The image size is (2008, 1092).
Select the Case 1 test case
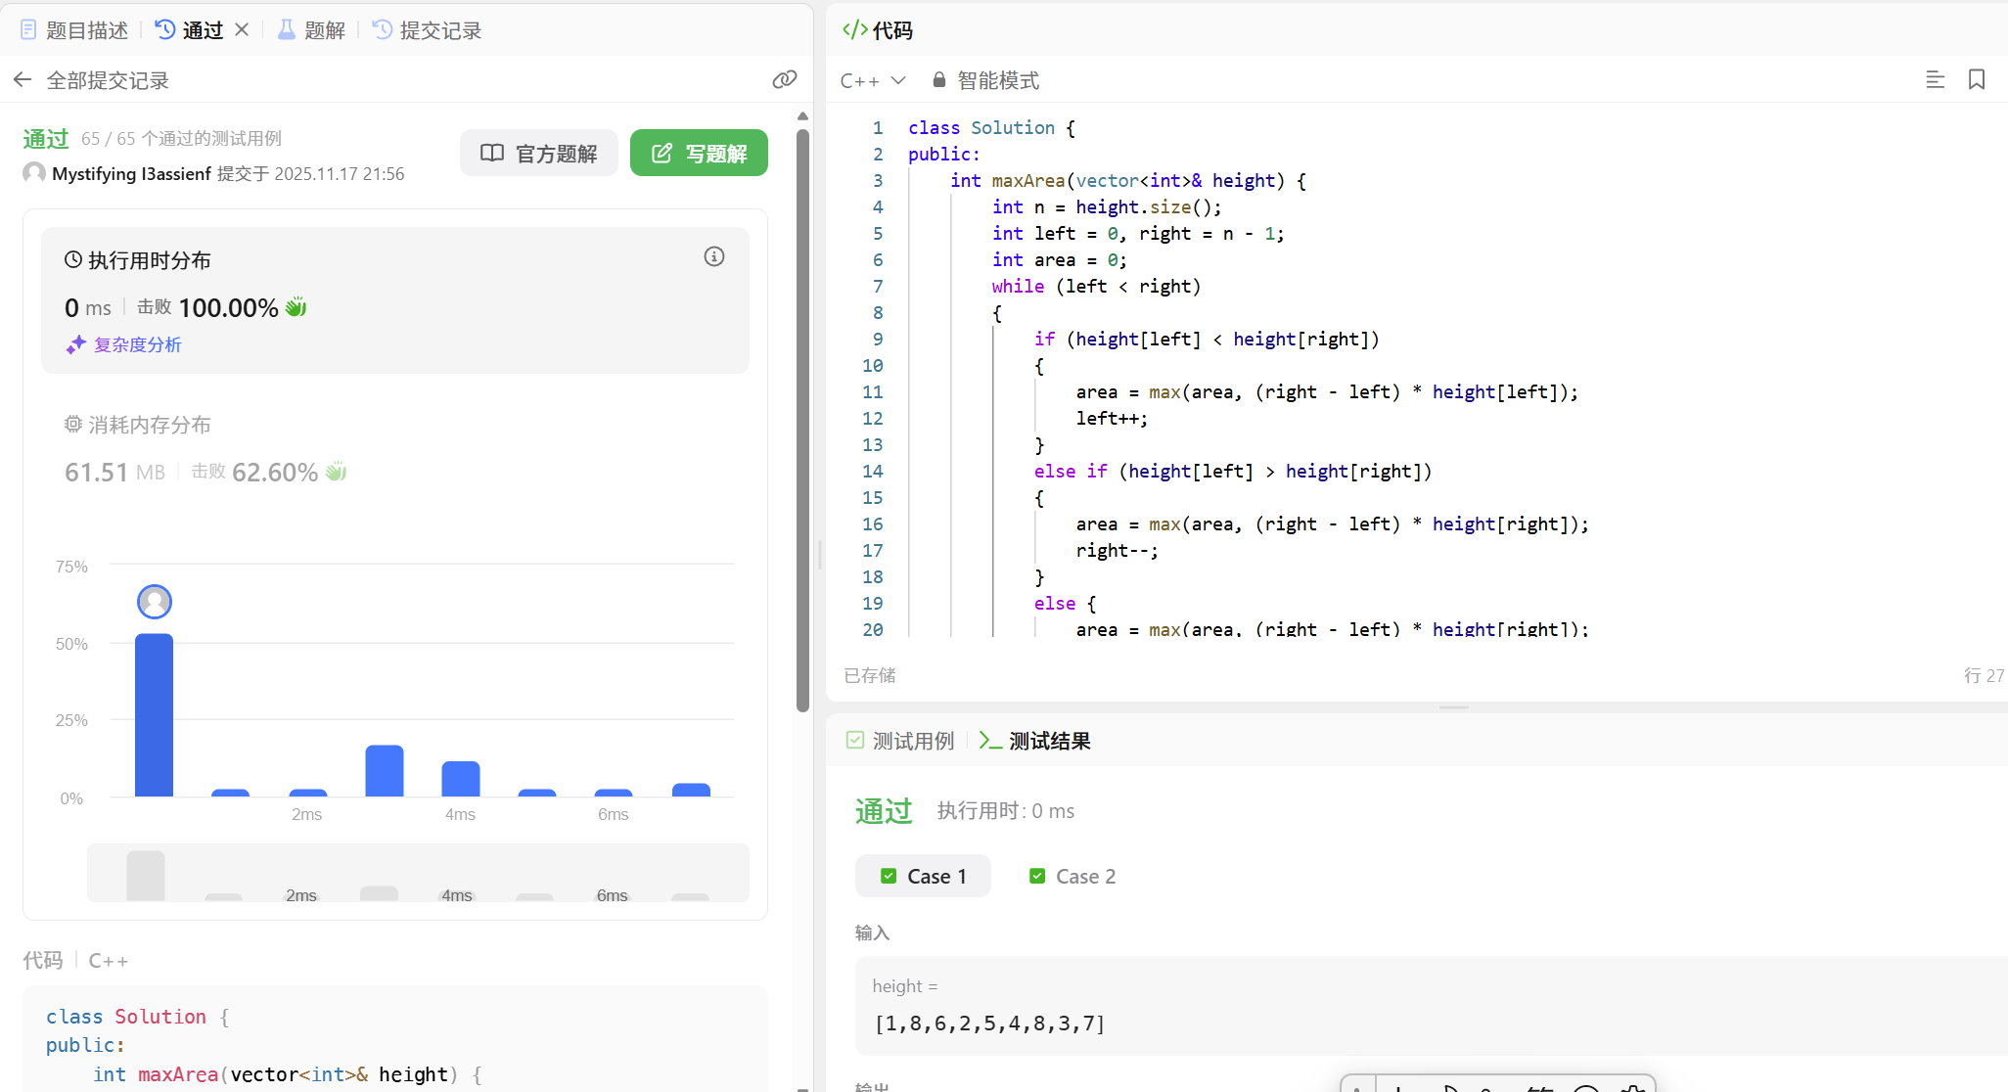(x=923, y=877)
